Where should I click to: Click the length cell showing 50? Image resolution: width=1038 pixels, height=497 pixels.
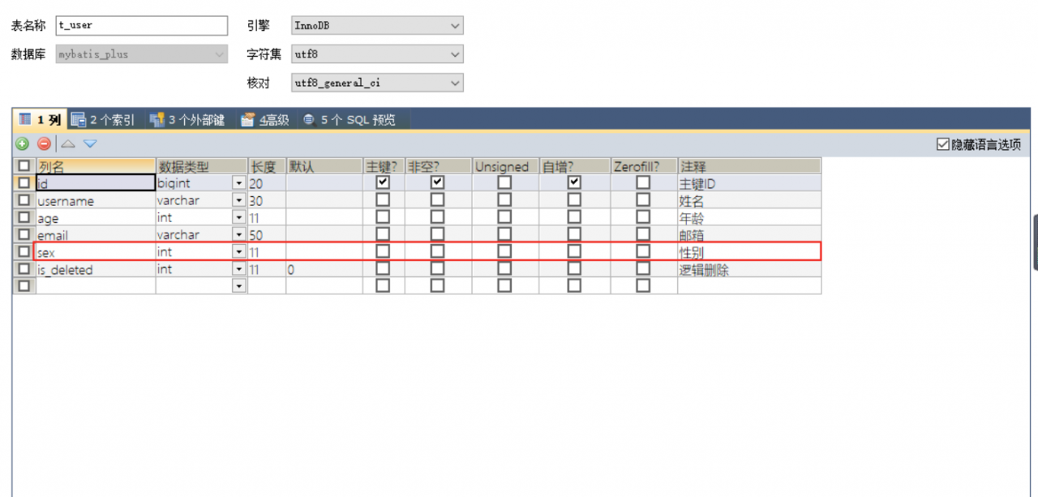(267, 235)
